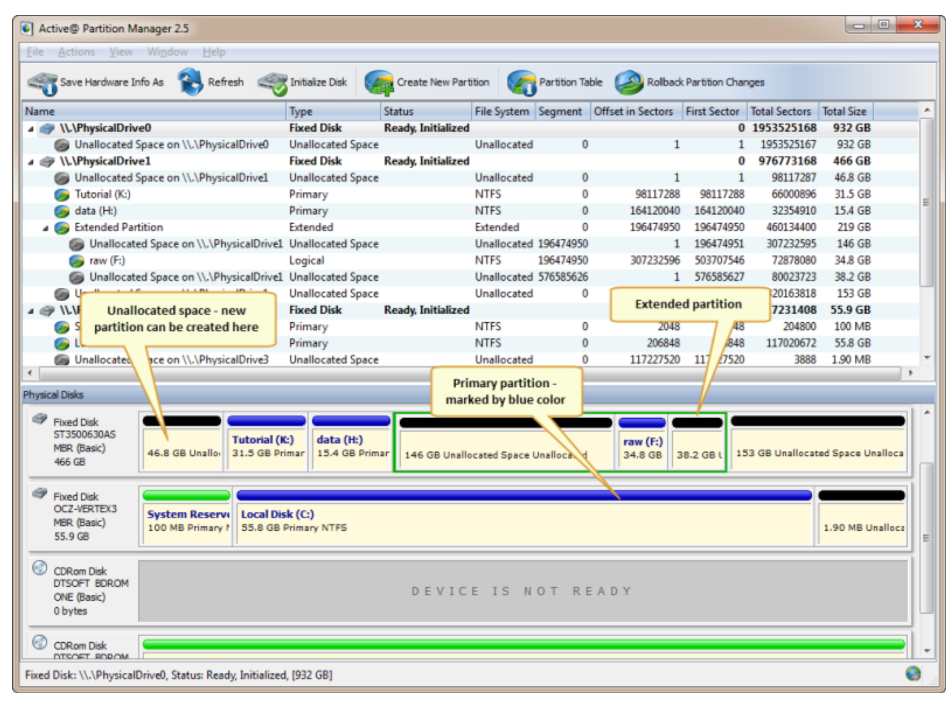Open the Partition Table viewer icon
The image size is (950, 703).
pos(522,83)
